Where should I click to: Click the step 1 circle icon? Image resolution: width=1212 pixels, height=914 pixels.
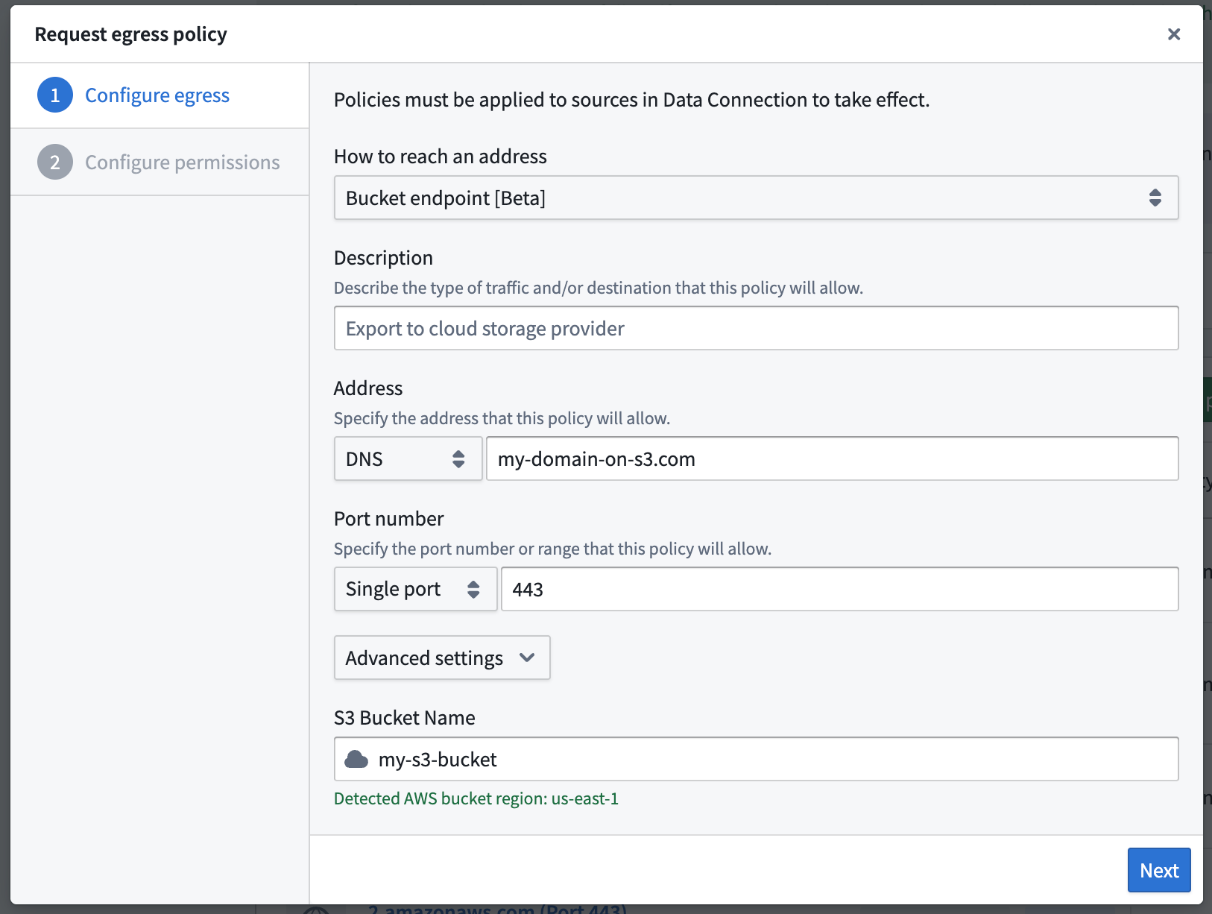[x=54, y=95]
